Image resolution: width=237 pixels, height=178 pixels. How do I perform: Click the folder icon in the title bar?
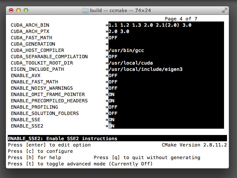[x=85, y=10]
